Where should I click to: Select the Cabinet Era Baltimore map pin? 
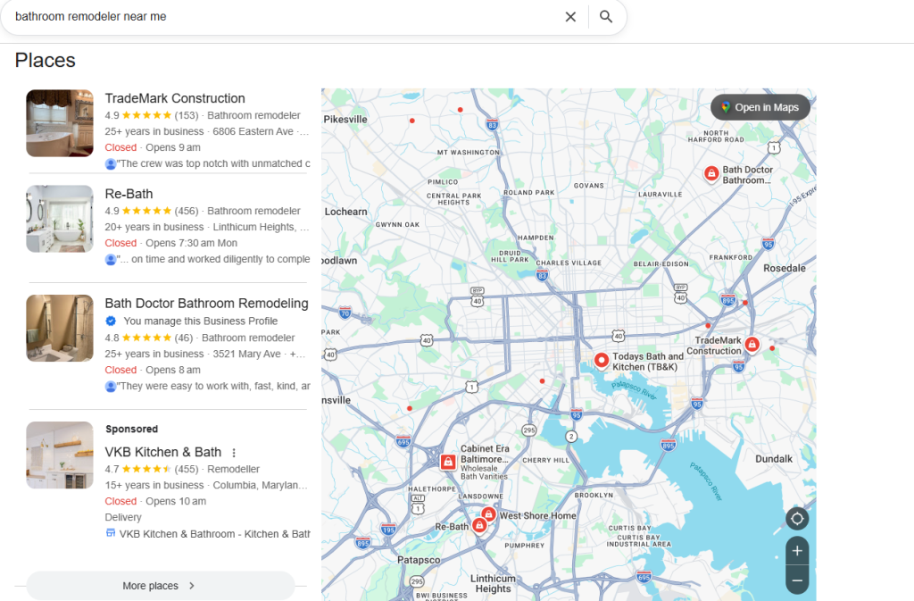448,463
